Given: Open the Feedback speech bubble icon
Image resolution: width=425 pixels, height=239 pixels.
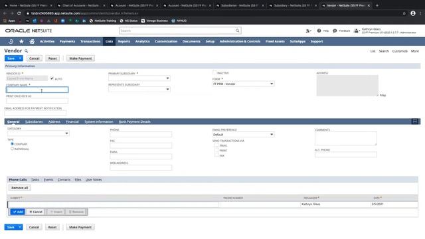Looking at the screenshot, I should [x=335, y=31].
